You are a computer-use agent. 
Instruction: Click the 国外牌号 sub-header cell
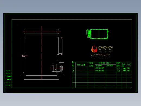pyautogui.click(x=111, y=66)
